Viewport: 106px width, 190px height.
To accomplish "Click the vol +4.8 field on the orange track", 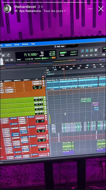I will pyautogui.click(x=37, y=87).
